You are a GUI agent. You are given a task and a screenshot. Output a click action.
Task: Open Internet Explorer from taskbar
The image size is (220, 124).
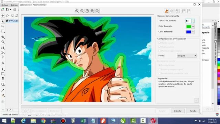(x=23, y=121)
